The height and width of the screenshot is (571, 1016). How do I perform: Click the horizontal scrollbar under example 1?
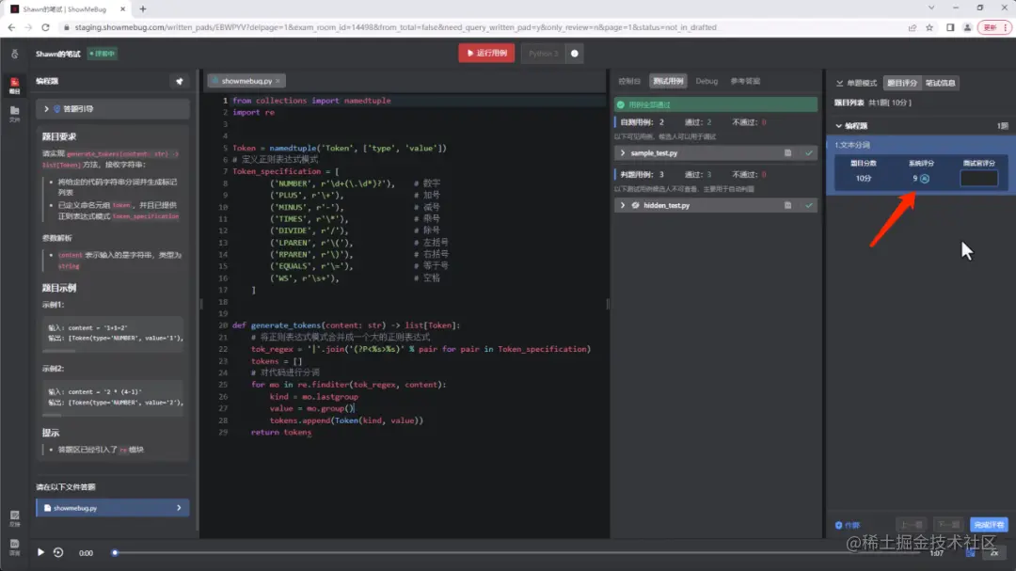[59, 351]
